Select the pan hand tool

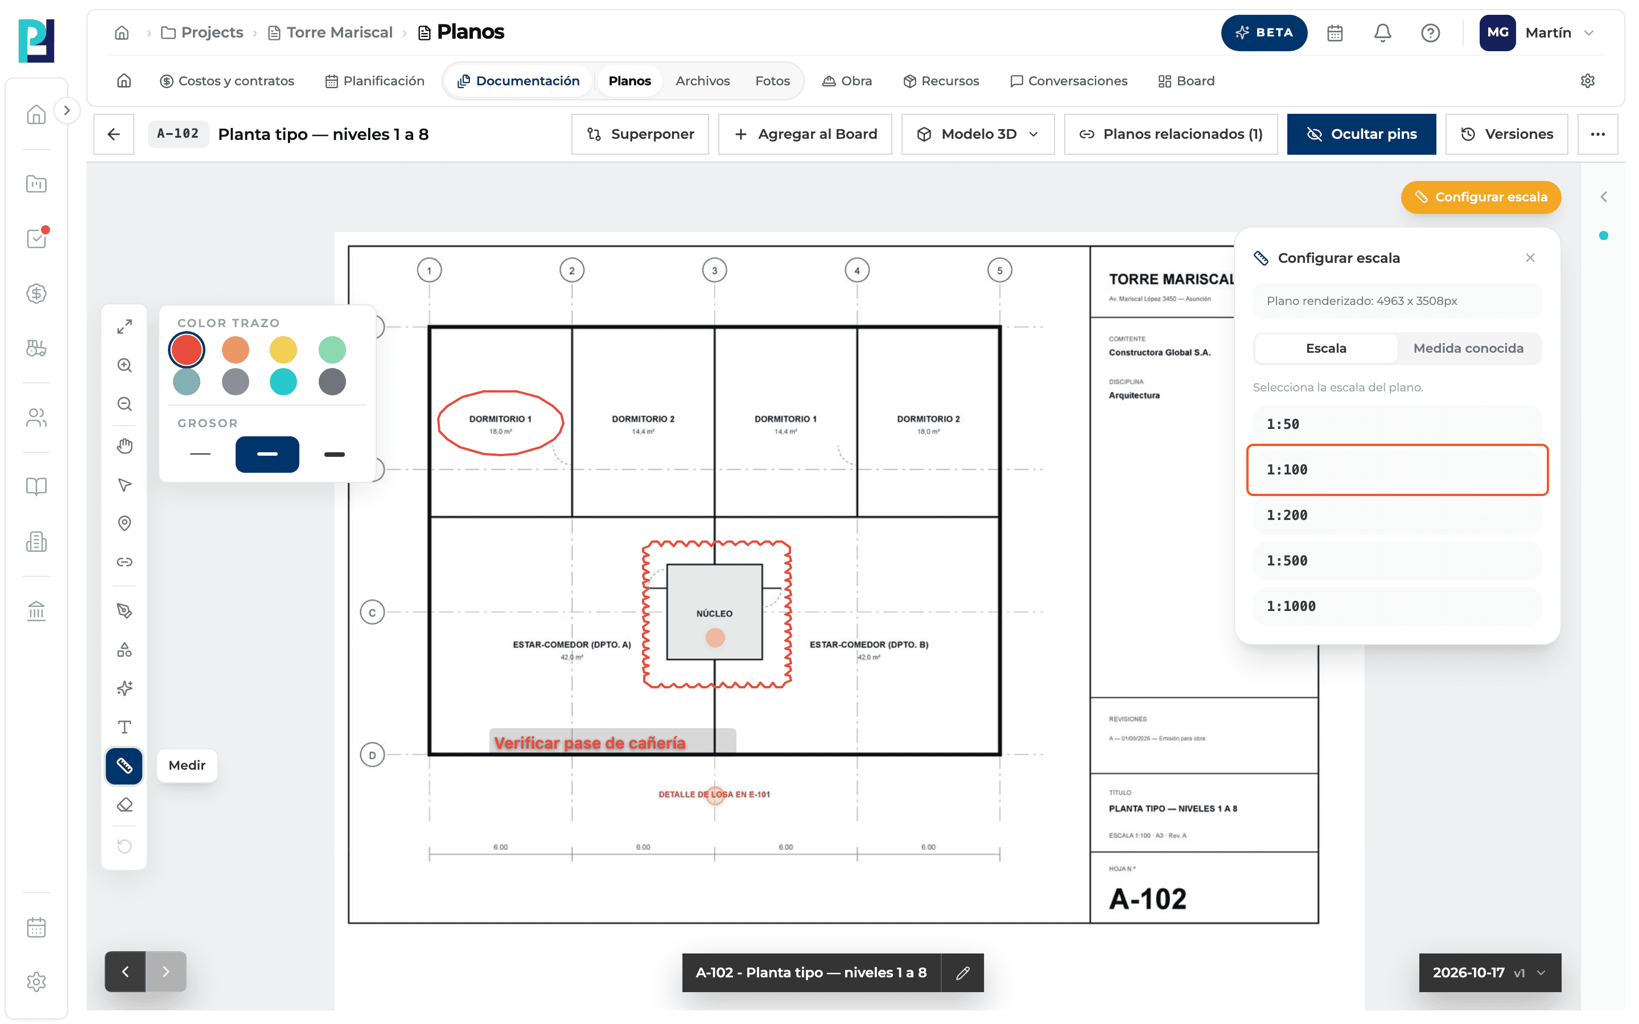124,445
